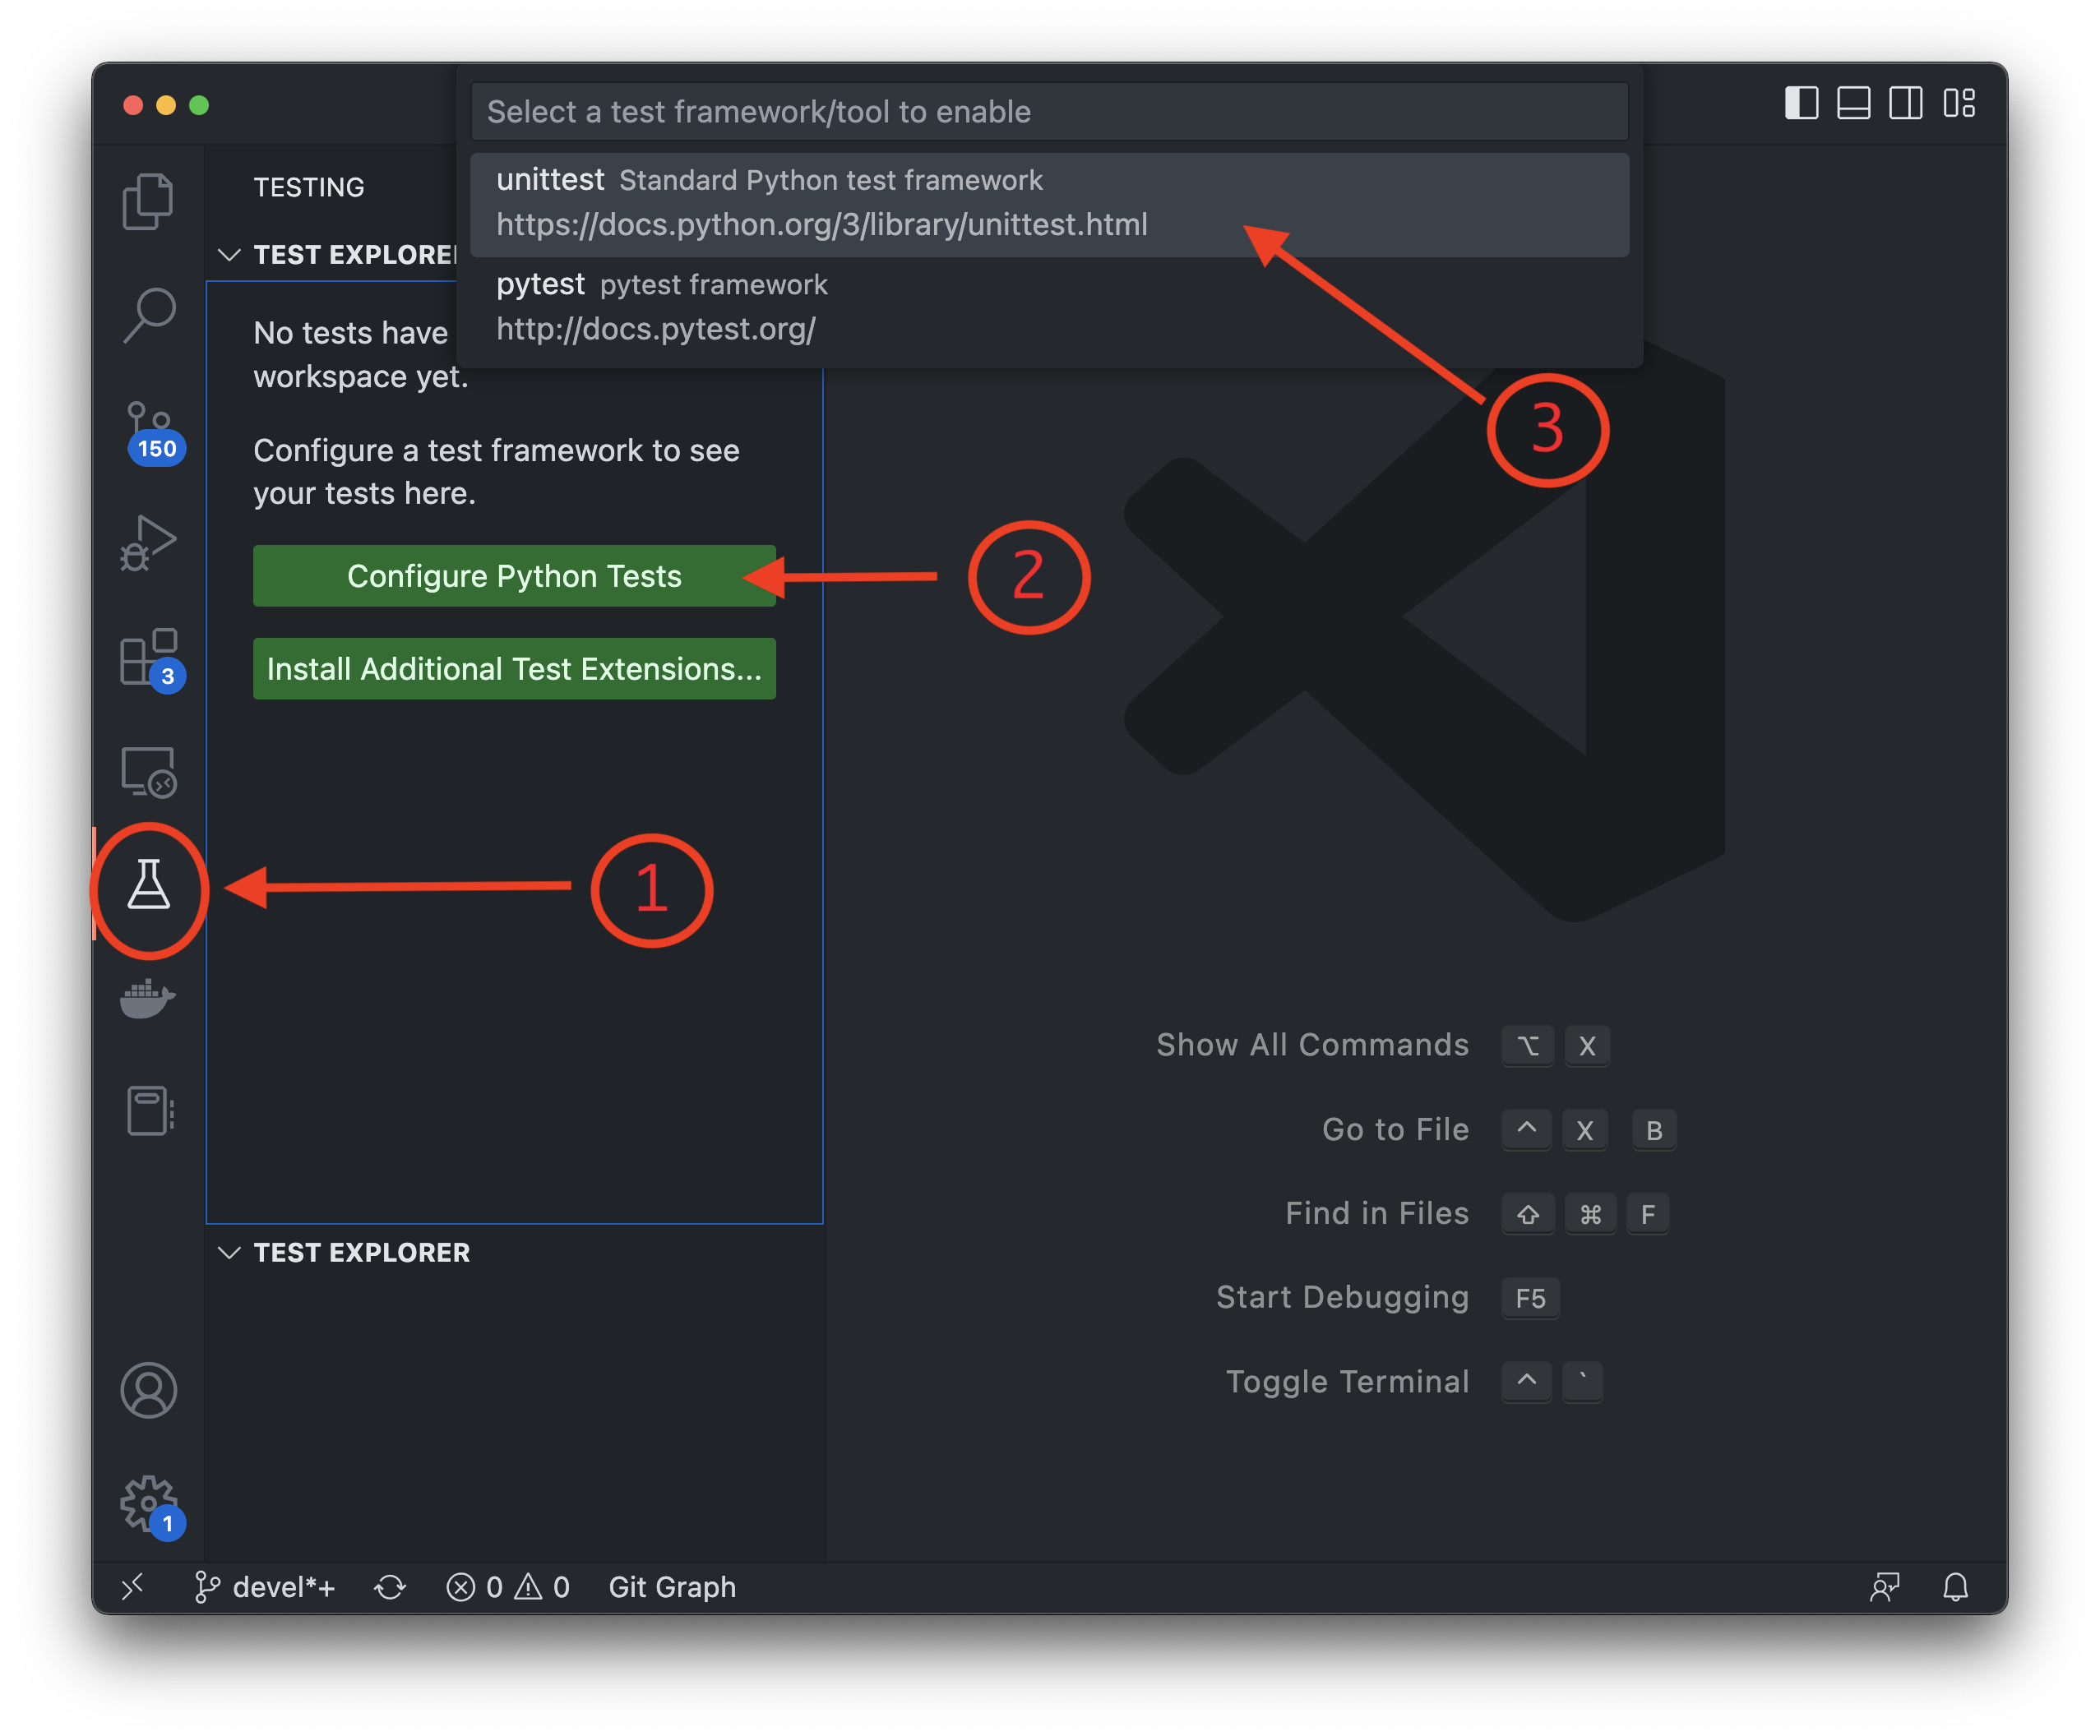This screenshot has width=2100, height=1736.
Task: Focus the test framework search field
Action: pos(1048,112)
